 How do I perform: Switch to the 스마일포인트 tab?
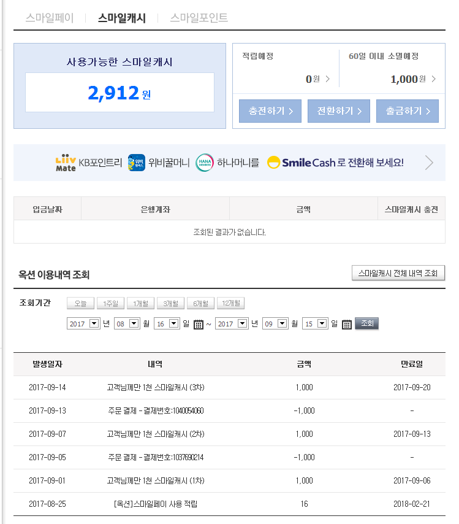(x=199, y=18)
